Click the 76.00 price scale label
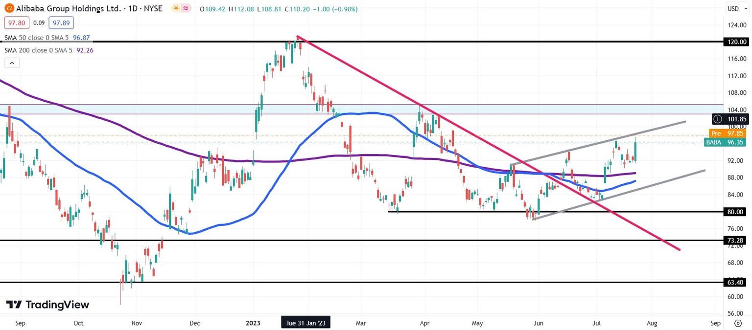Image resolution: width=752 pixels, height=330 pixels. pos(737,228)
